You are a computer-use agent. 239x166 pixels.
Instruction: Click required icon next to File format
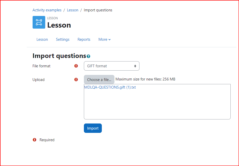click(76, 66)
